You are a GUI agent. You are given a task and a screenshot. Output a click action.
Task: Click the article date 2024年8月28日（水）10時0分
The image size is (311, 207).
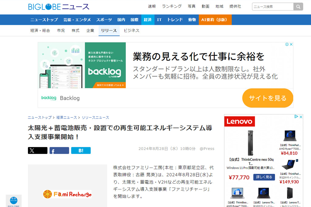pyautogui.click(x=167, y=149)
